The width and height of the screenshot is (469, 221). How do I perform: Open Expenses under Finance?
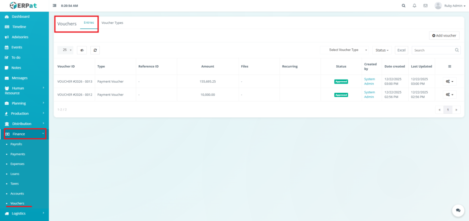click(x=17, y=164)
